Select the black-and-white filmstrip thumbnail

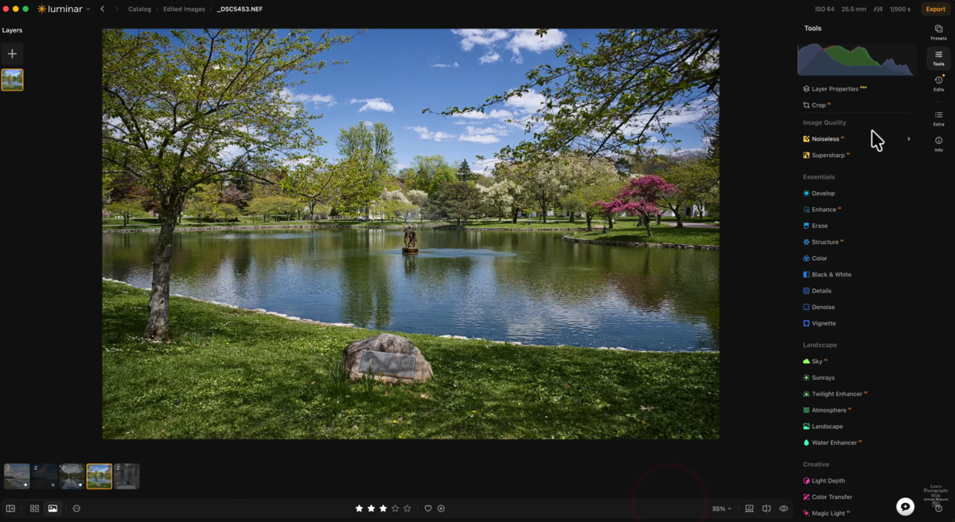click(127, 476)
